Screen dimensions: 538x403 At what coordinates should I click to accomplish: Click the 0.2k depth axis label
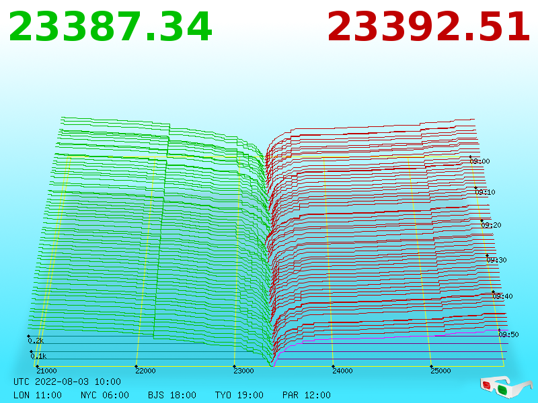36,341
